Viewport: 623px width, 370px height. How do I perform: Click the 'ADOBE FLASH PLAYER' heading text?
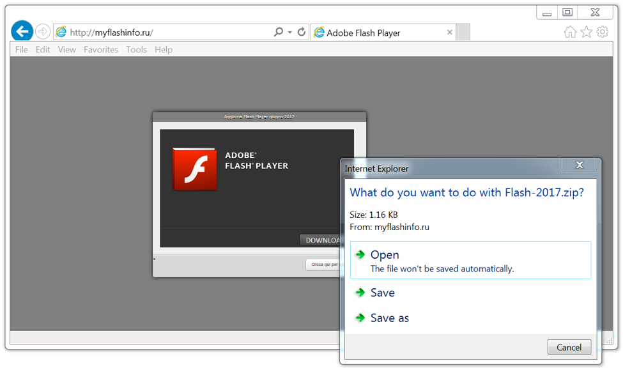pos(256,160)
